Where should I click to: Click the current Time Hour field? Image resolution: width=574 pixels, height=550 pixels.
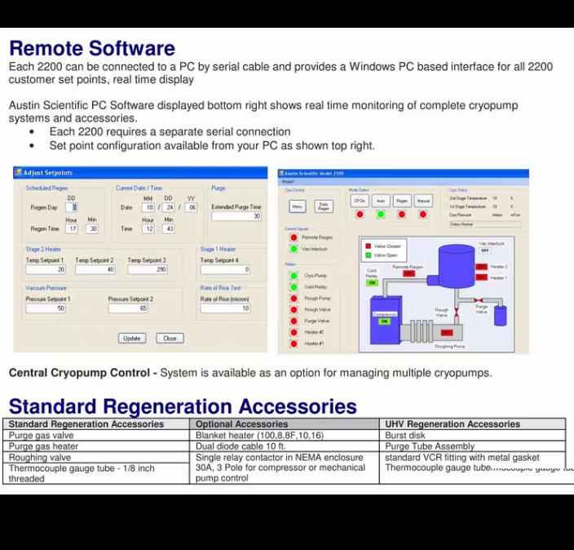tap(148, 228)
